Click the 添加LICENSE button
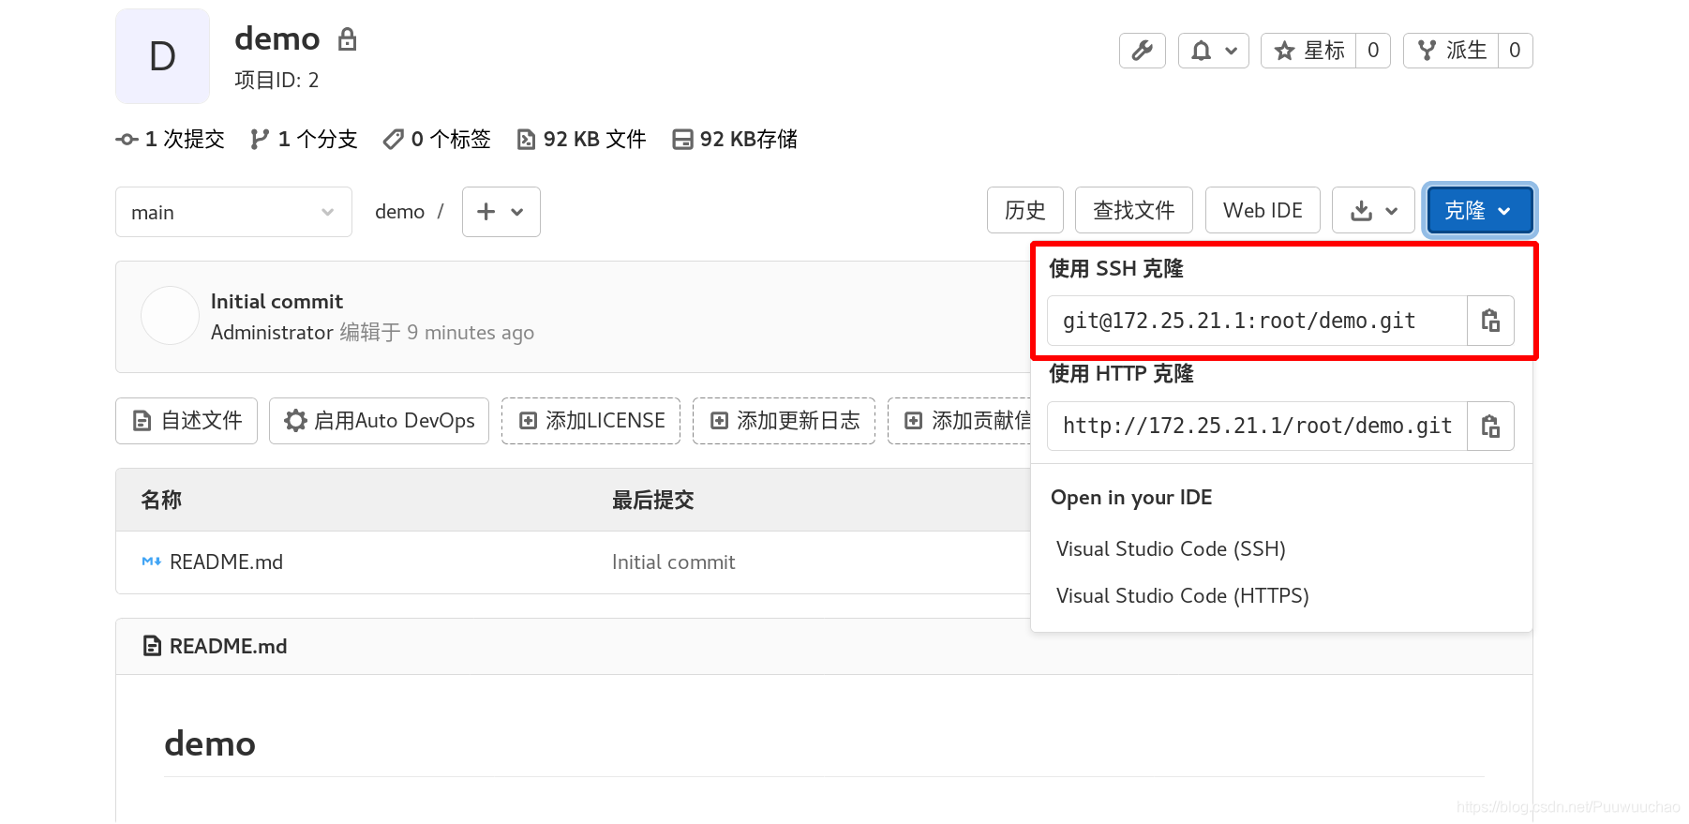The height and width of the screenshot is (824, 1689). [x=590, y=421]
